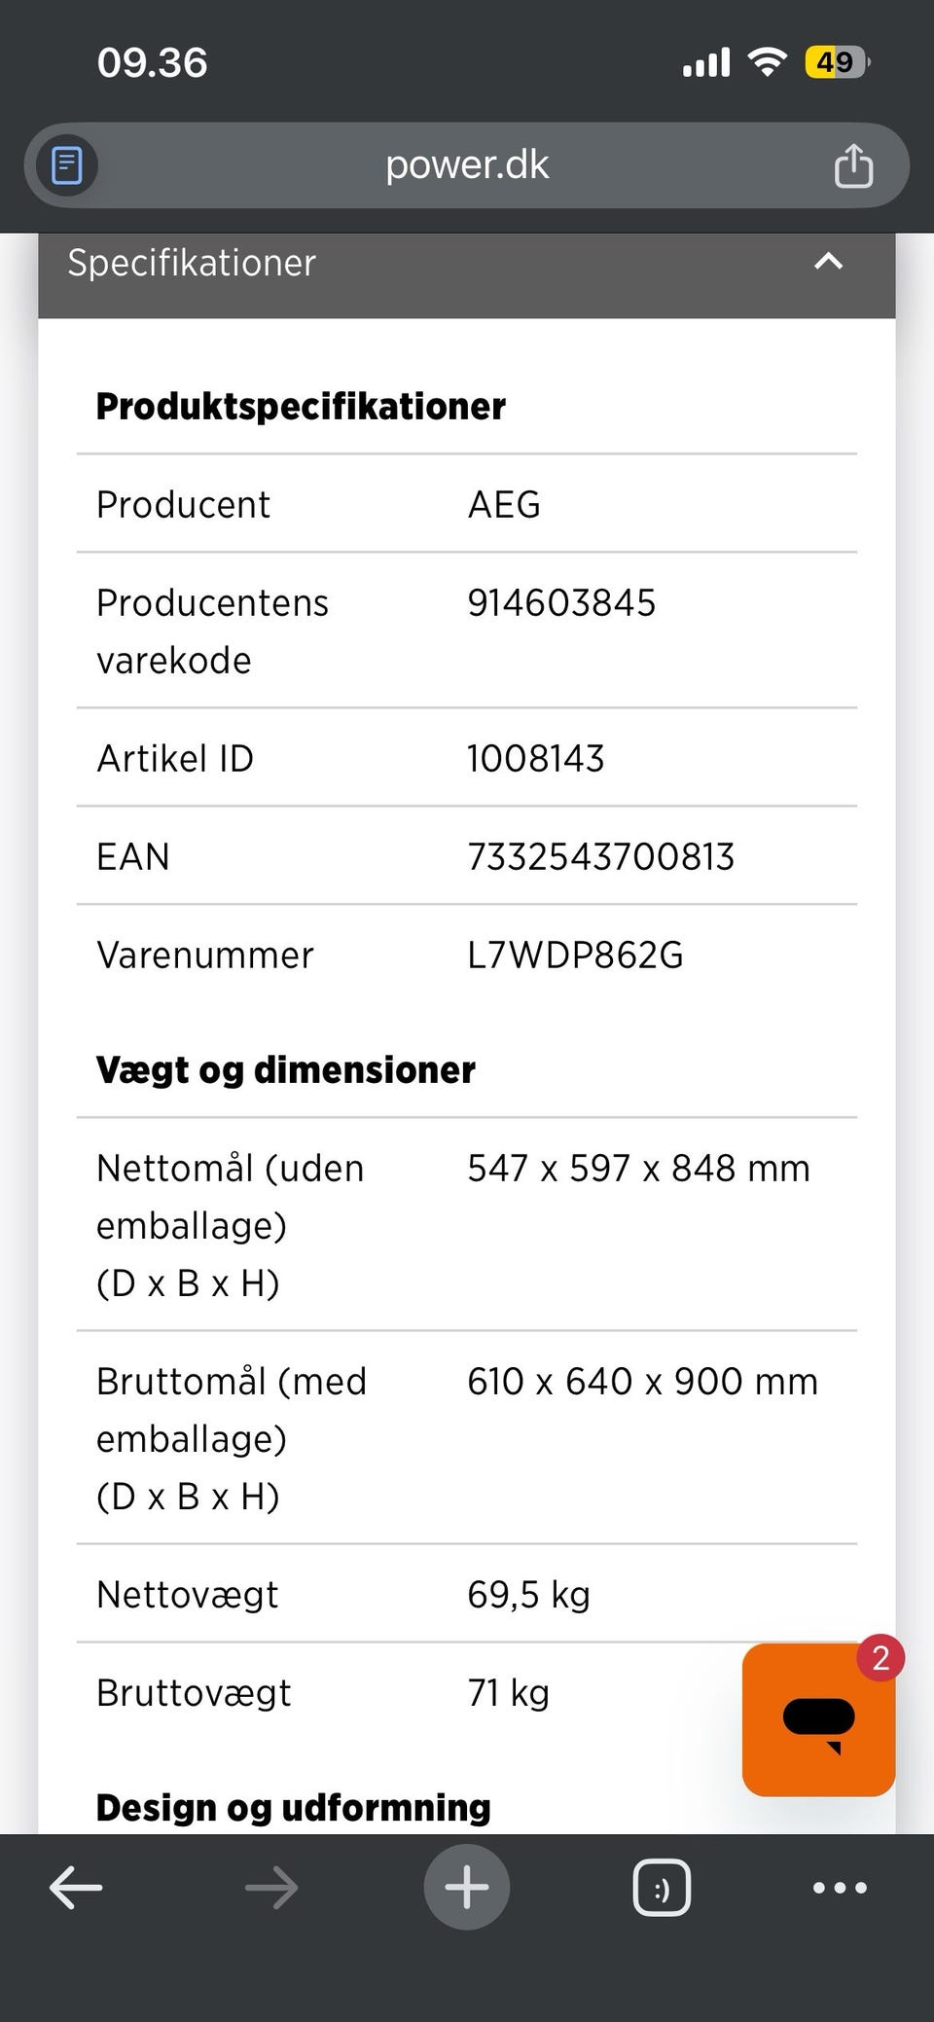Viewport: 934px width, 2022px height.
Task: Click the red chat notification badge
Action: click(x=880, y=1658)
